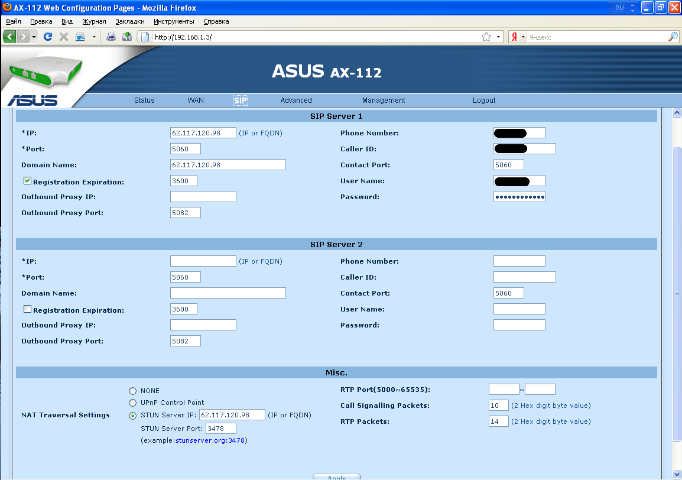
Task: Click the Stop loading X icon
Action: [64, 37]
